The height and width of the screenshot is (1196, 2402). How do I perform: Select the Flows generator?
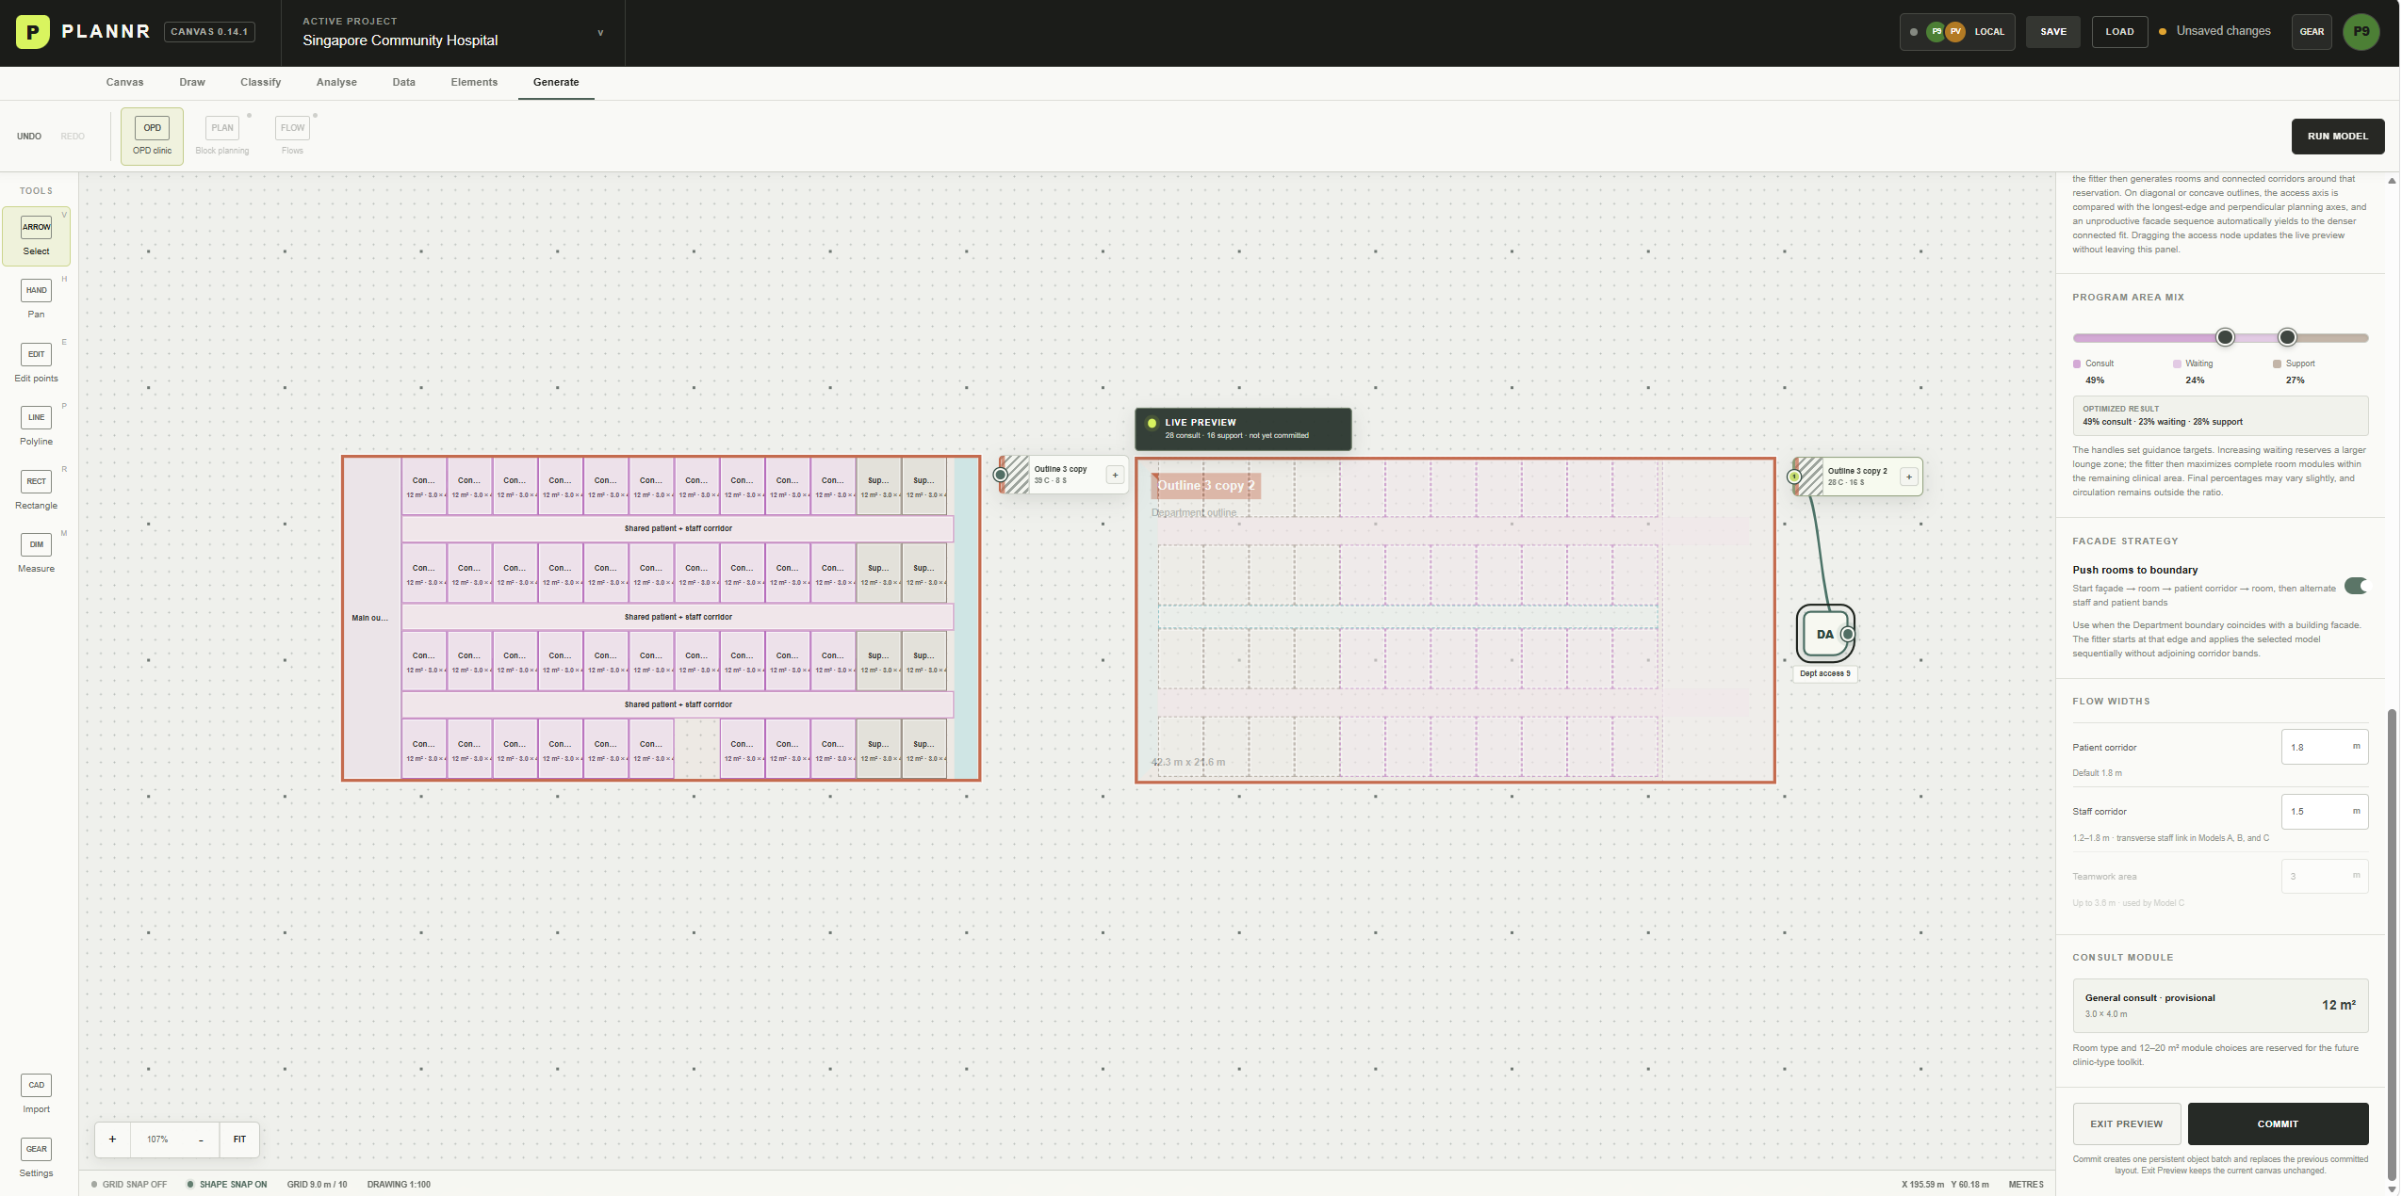click(x=292, y=137)
